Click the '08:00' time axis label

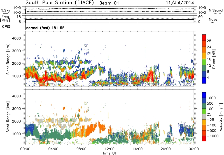81,149
